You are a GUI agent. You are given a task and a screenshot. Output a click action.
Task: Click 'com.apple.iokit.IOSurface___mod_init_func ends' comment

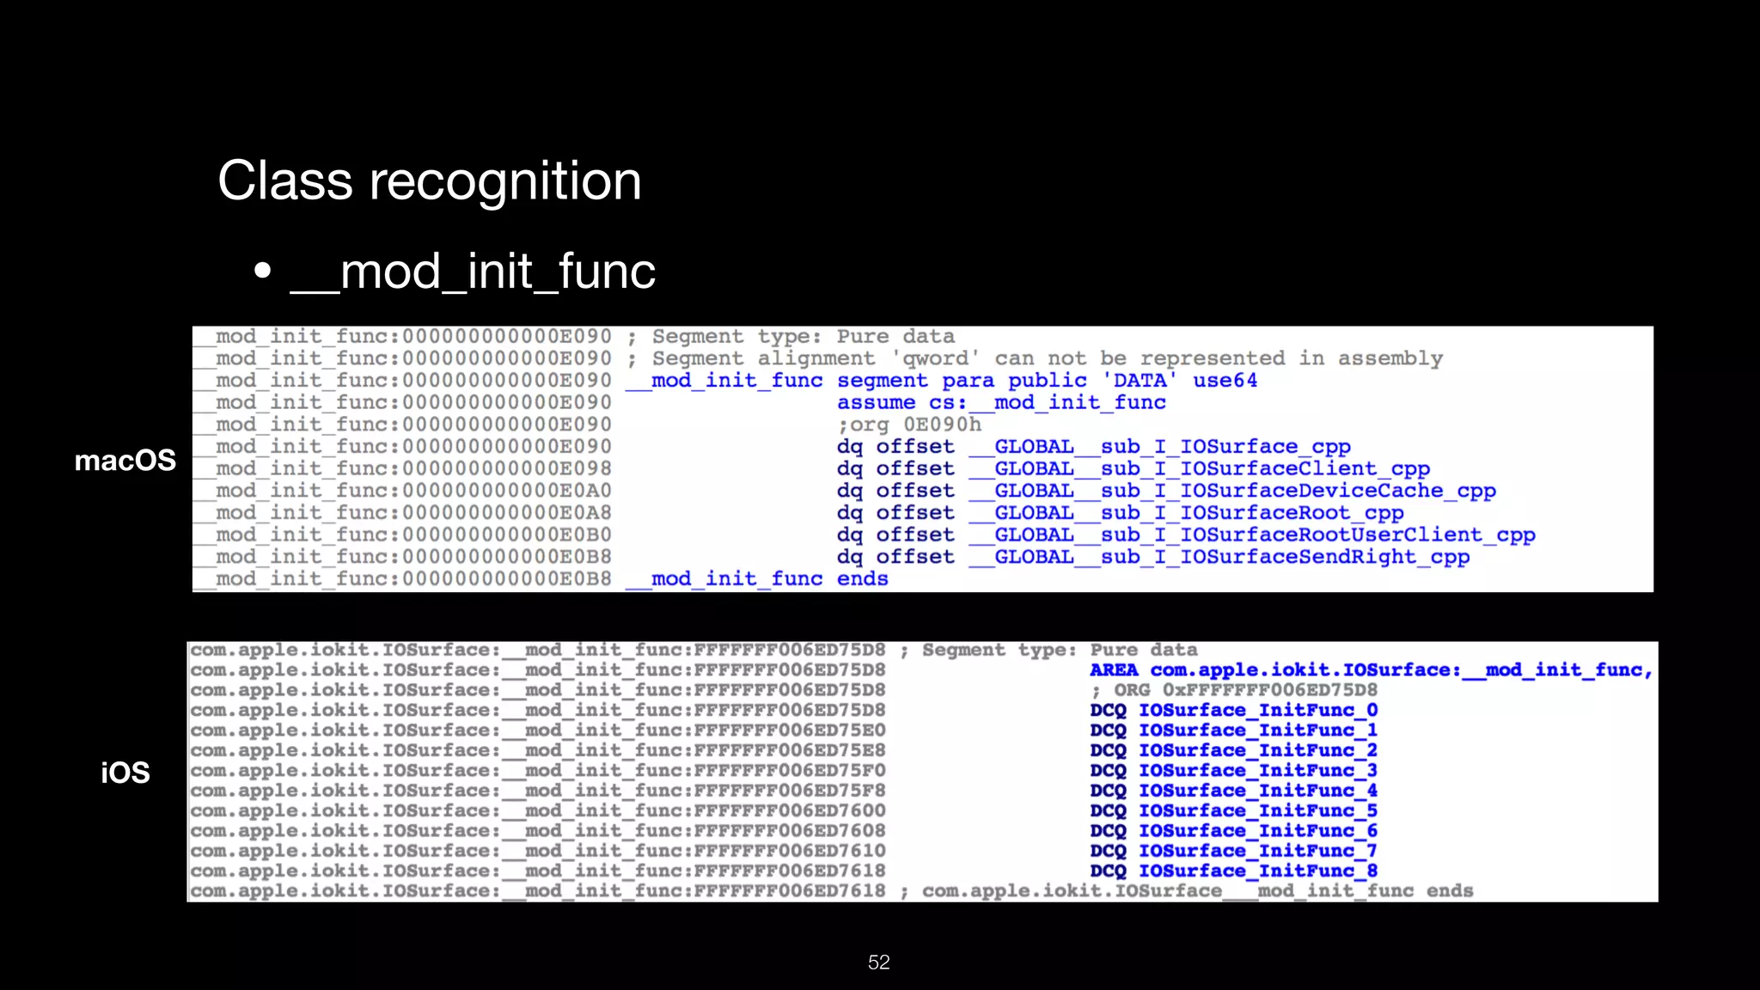point(1187,891)
